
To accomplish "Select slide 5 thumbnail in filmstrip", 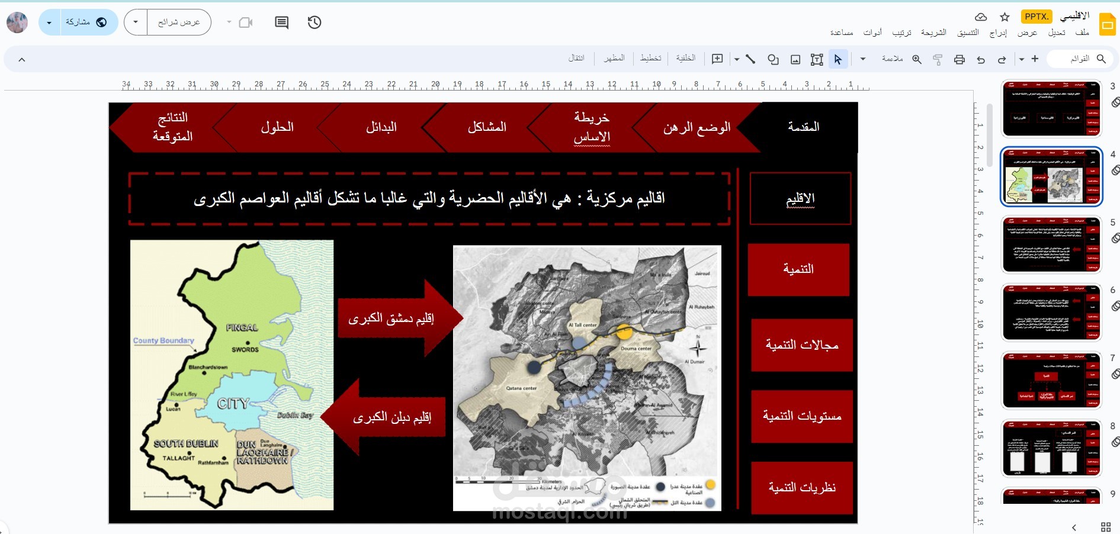I will (1051, 245).
